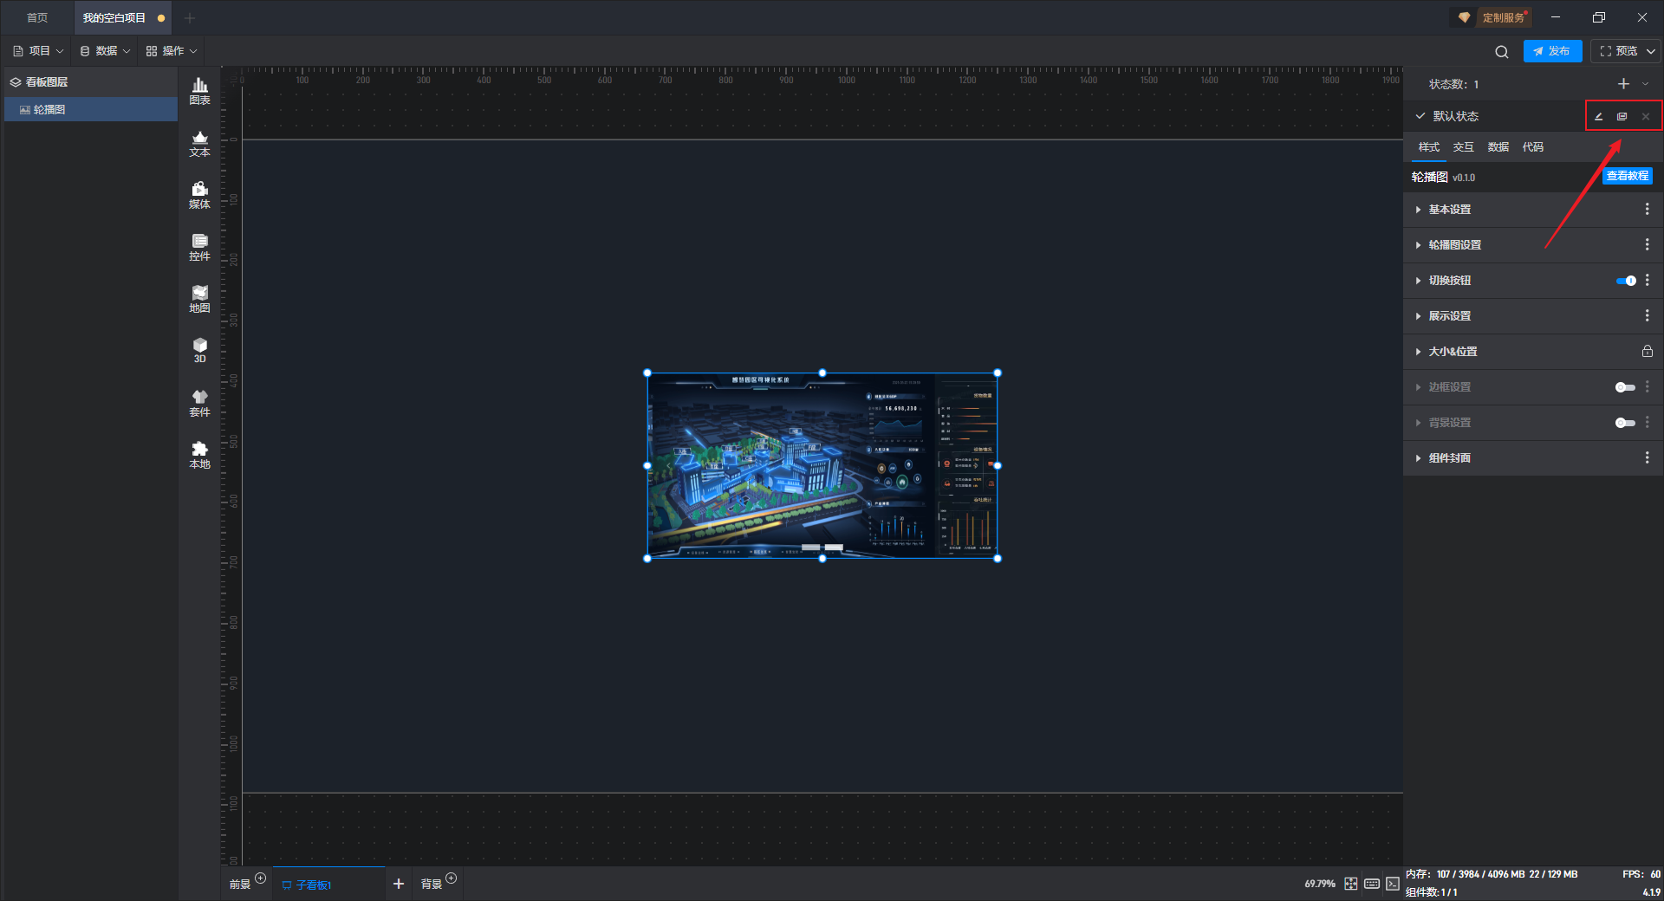Click the lock icon for 大小&位置
This screenshot has height=901, width=1664.
click(x=1648, y=352)
